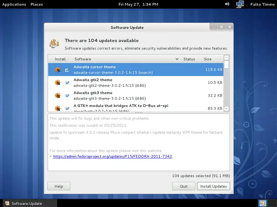
Task: Open the volume control in top panel
Action: [227, 4]
